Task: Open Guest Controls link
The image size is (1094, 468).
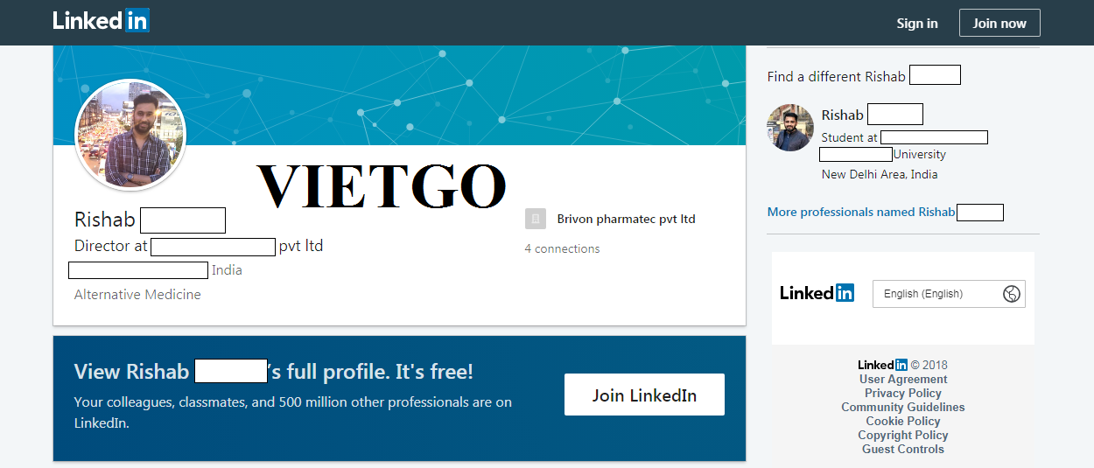Action: pyautogui.click(x=903, y=449)
